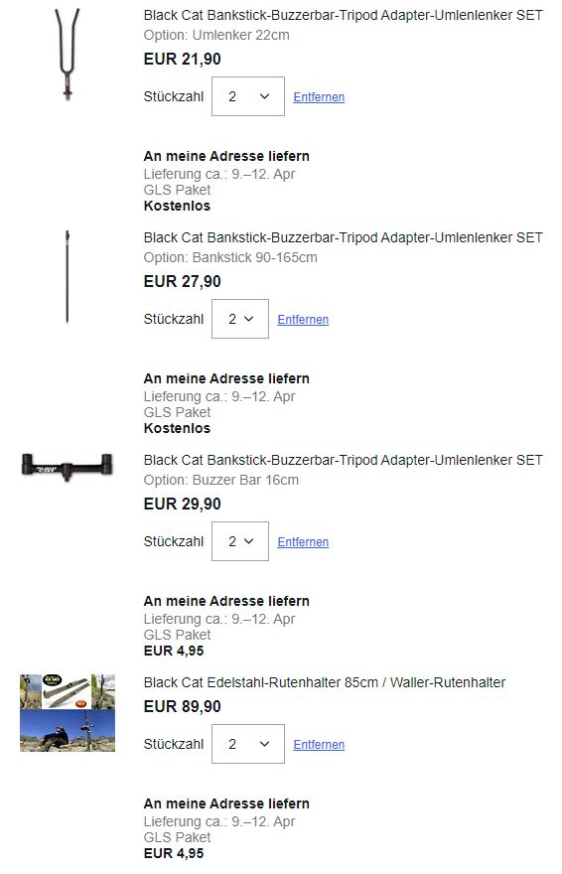Click the chevron arrow in Buzzer Bar quantity box
Screen dimensions: 562x874
coord(249,541)
